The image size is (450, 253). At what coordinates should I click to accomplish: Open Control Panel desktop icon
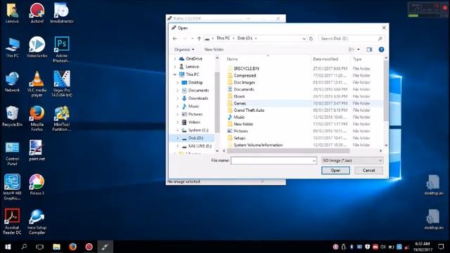click(12, 153)
